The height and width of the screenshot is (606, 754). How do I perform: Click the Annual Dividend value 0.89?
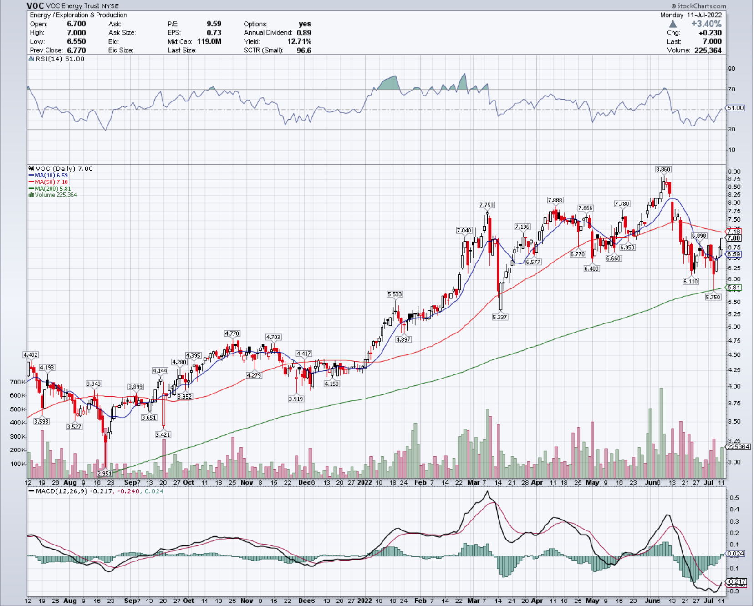(x=304, y=33)
